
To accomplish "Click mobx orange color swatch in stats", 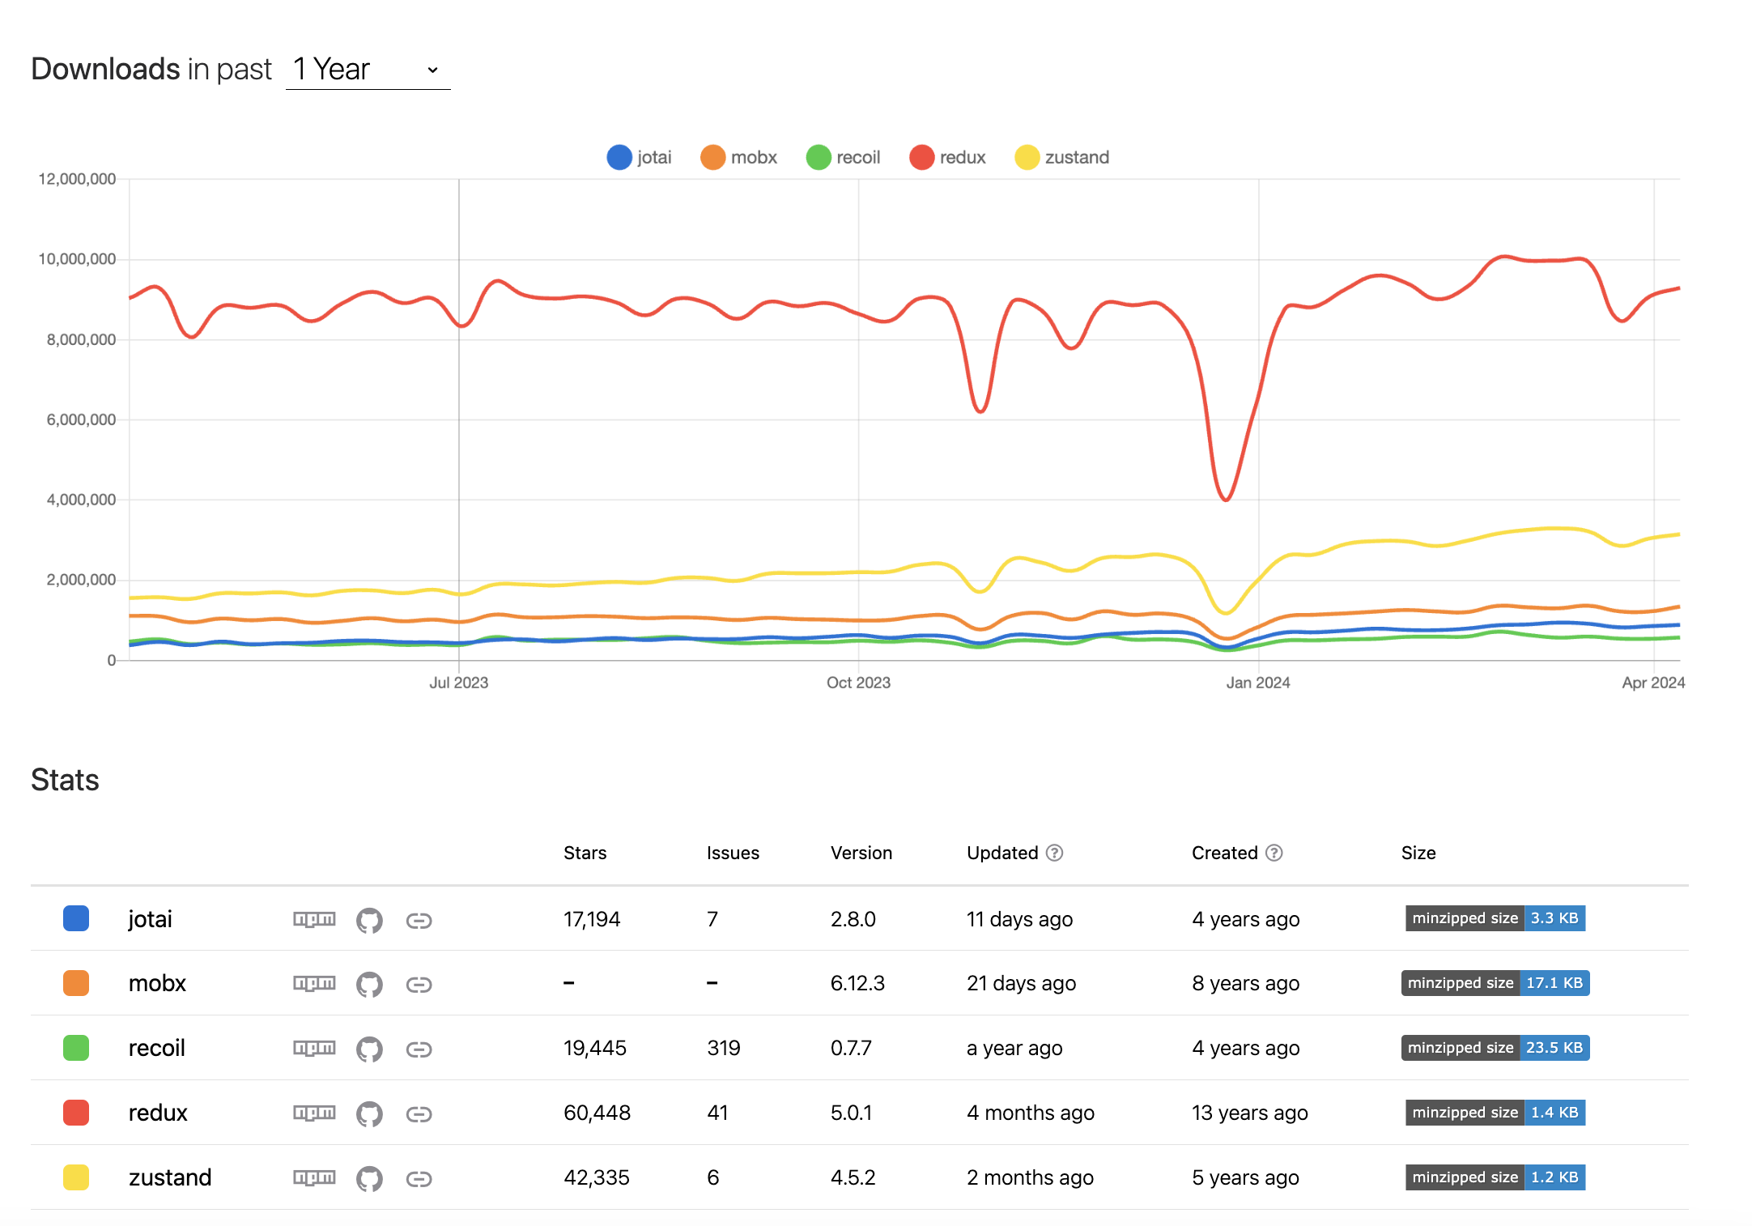I will [76, 983].
